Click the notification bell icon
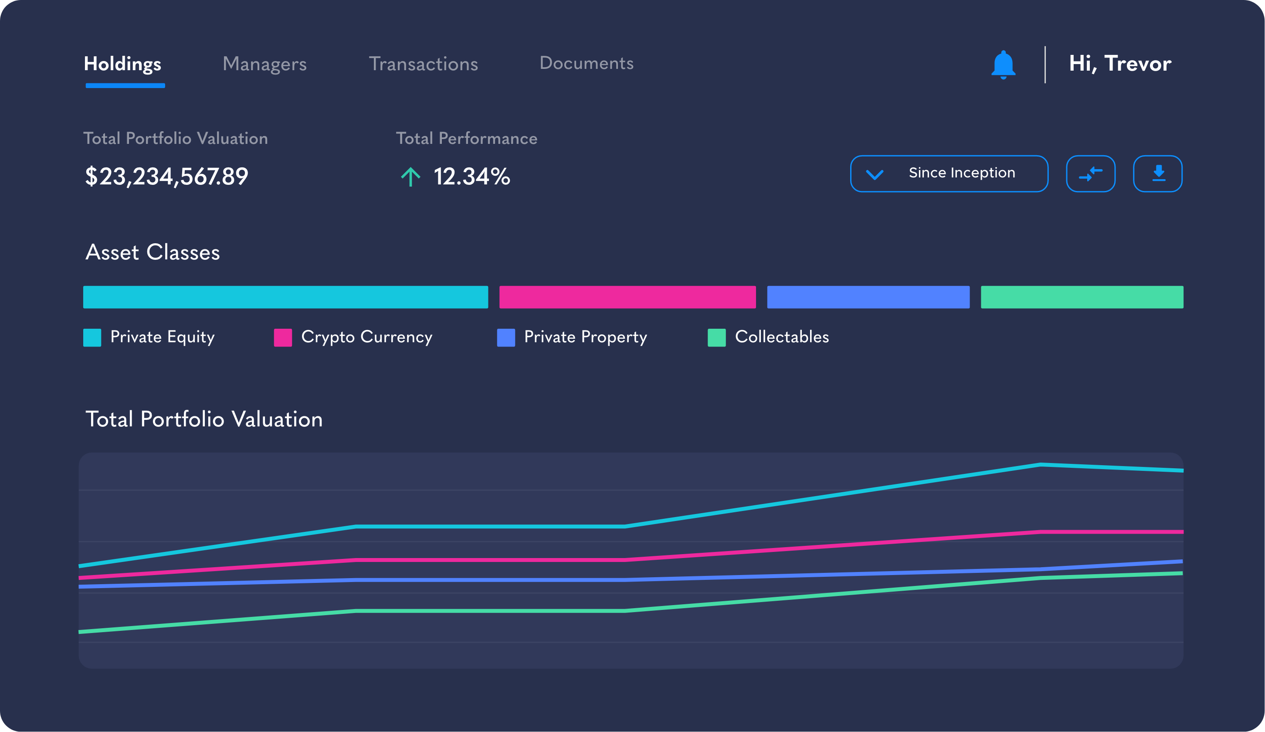This screenshot has height=732, width=1265. (x=1004, y=64)
